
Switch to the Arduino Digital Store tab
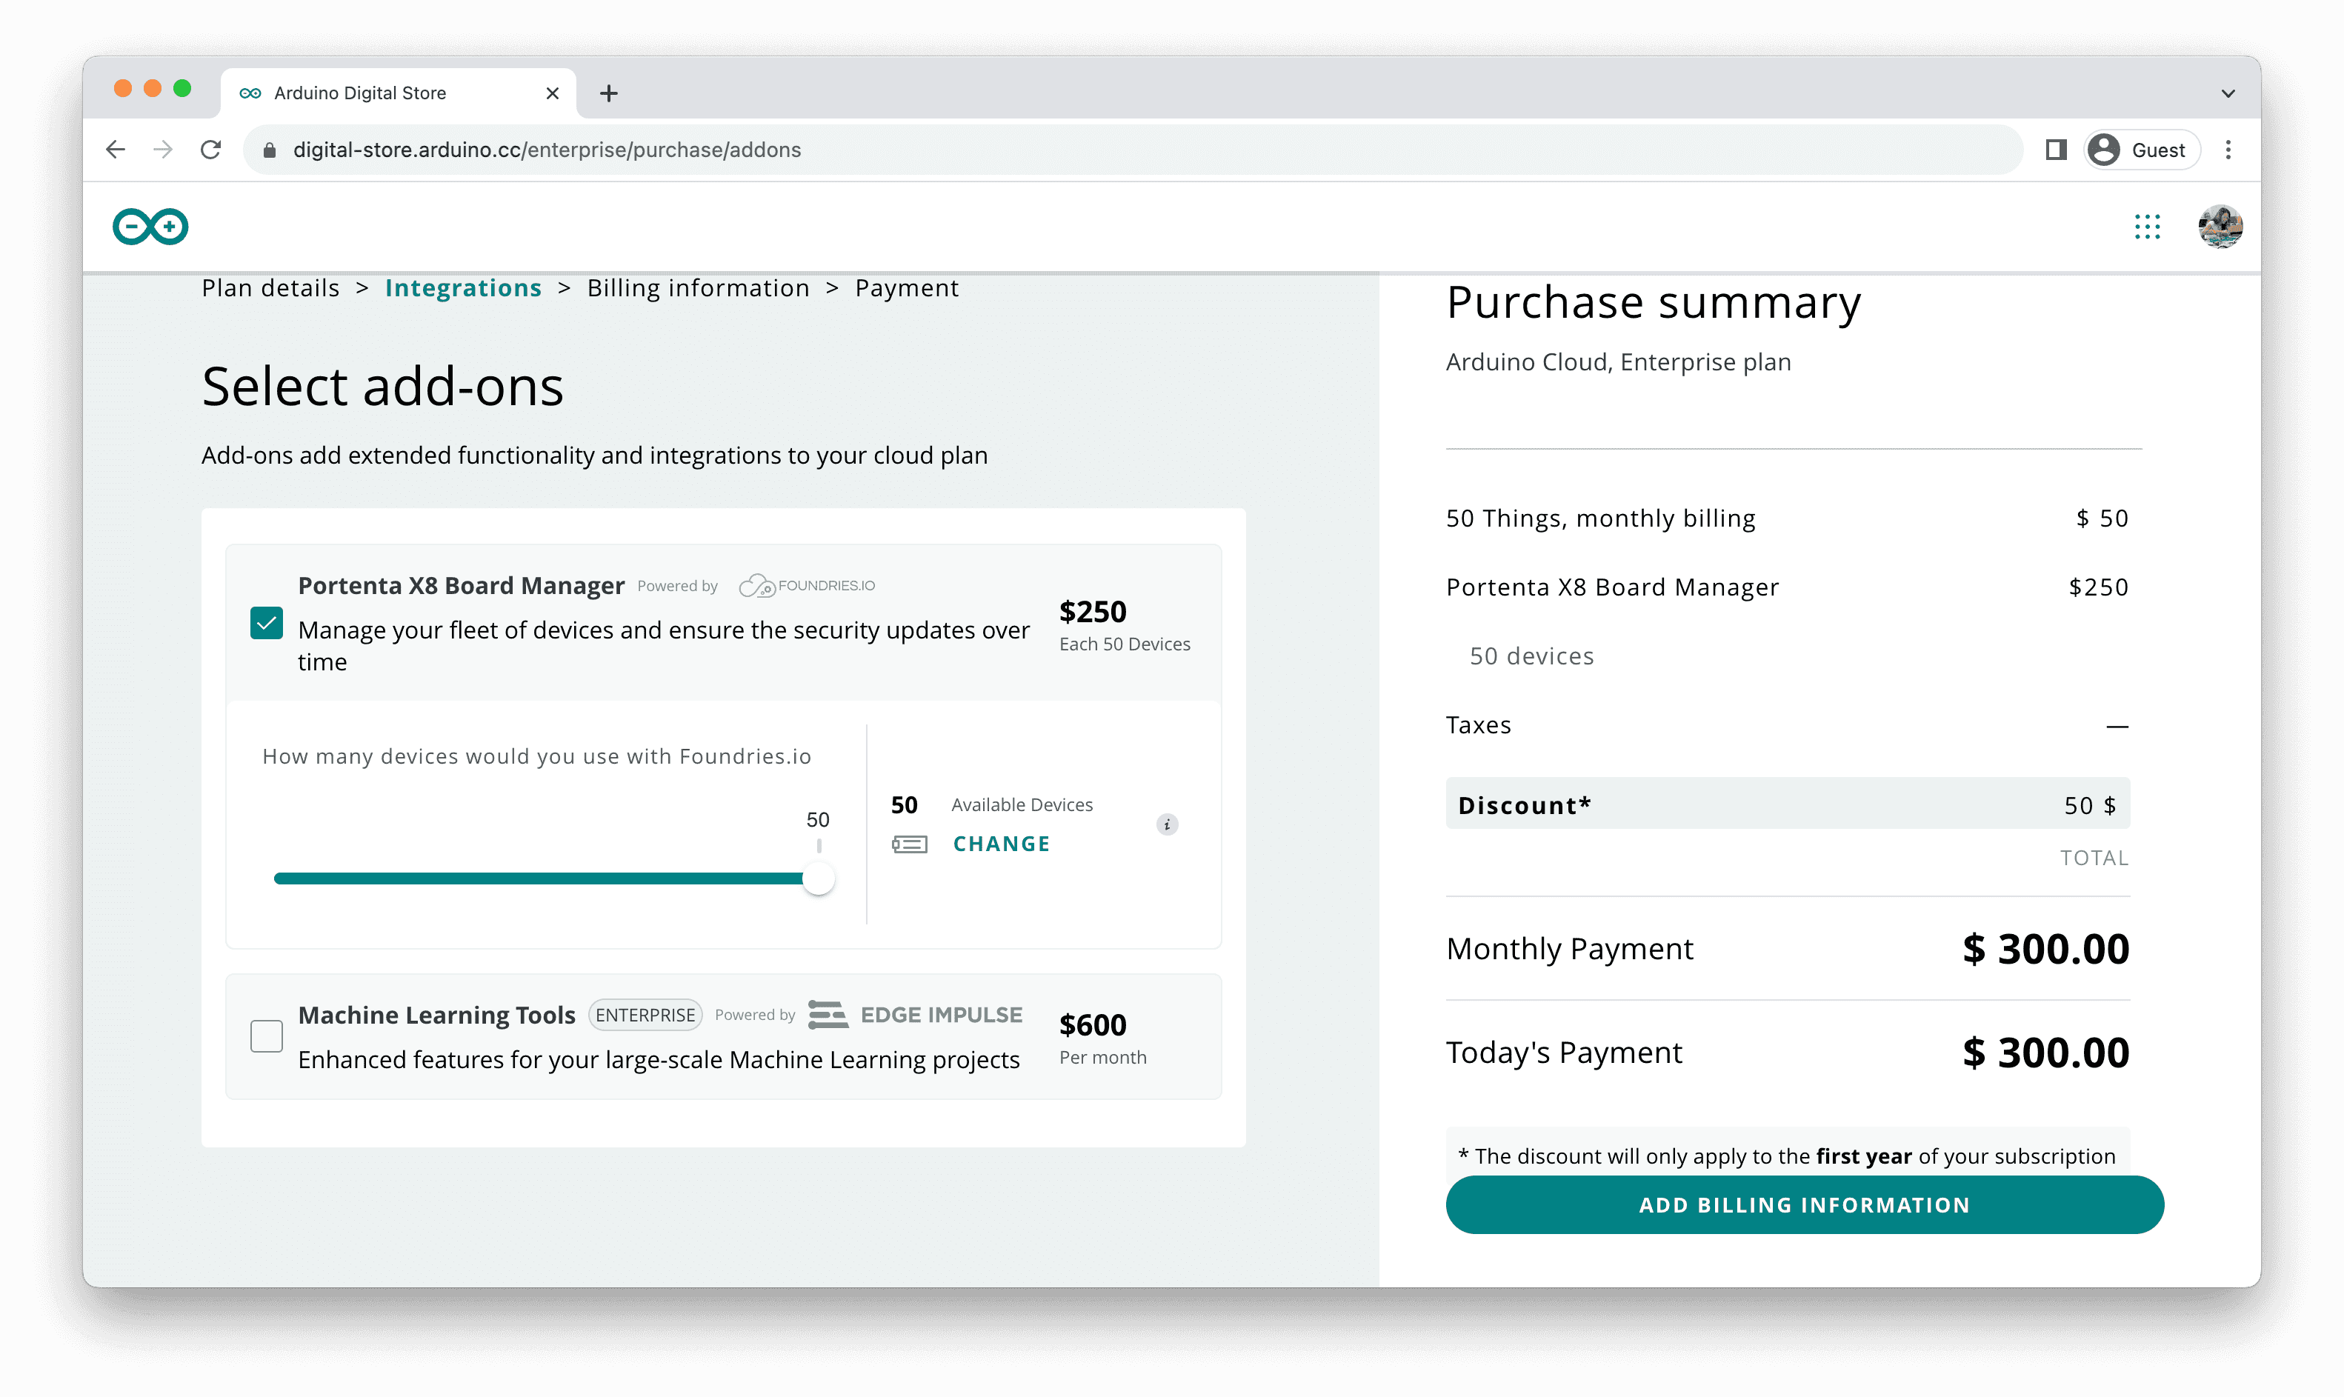pos(376,93)
